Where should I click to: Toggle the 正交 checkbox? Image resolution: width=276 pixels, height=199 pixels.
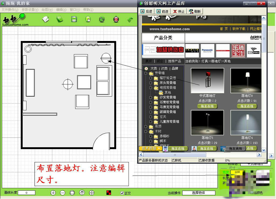(x=122, y=193)
